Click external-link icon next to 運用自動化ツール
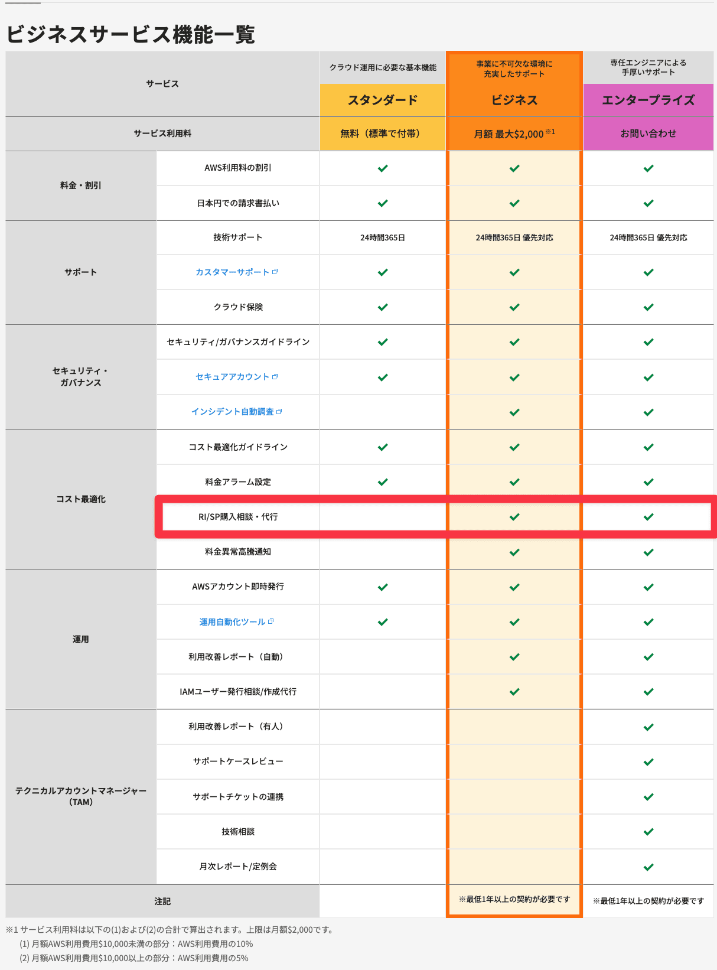 tap(271, 621)
